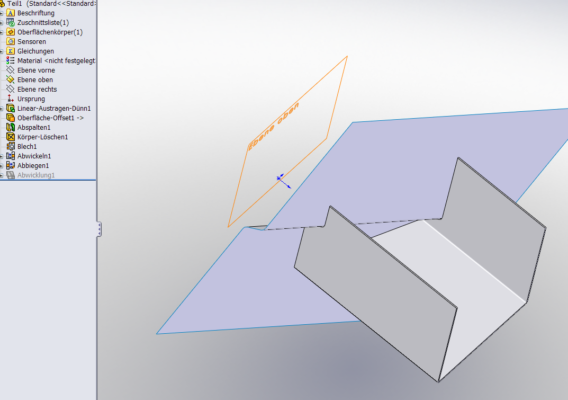Screen dimensions: 568x400
Task: Select the 'Ebene vorne' label
Action: pyautogui.click(x=36, y=70)
